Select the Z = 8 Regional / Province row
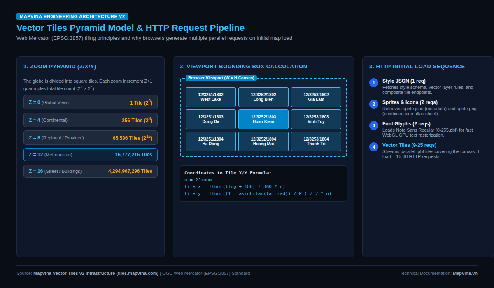Image resolution: width=494 pixels, height=288 pixels. click(91, 138)
